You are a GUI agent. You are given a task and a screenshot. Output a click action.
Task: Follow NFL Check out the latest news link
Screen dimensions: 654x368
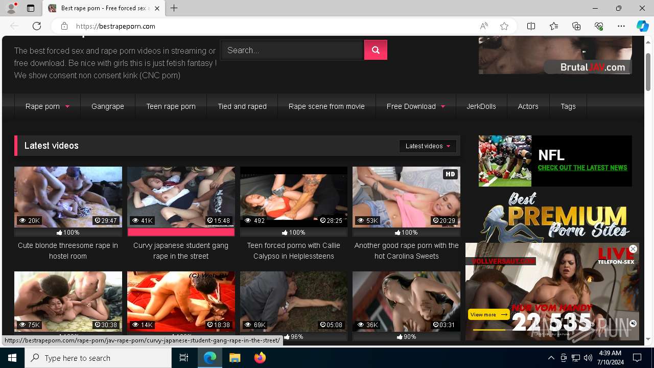582,168
